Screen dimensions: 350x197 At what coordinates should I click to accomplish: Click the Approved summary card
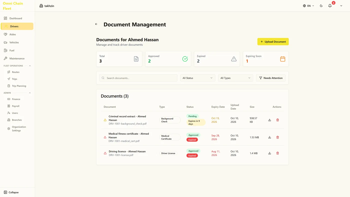(x=168, y=59)
